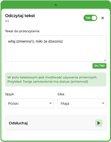The width and height of the screenshot is (111, 142).
Task: Play the voice preview with the green play button
Action: (x=99, y=123)
